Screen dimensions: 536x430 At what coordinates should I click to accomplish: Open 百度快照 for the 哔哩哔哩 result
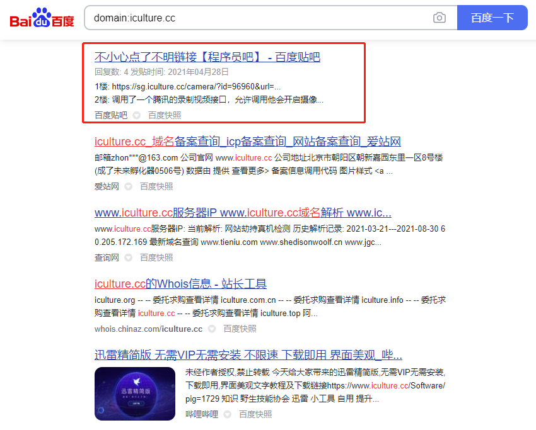point(255,414)
